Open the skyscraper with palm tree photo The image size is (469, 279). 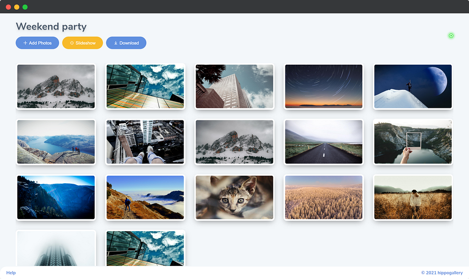pyautogui.click(x=234, y=86)
